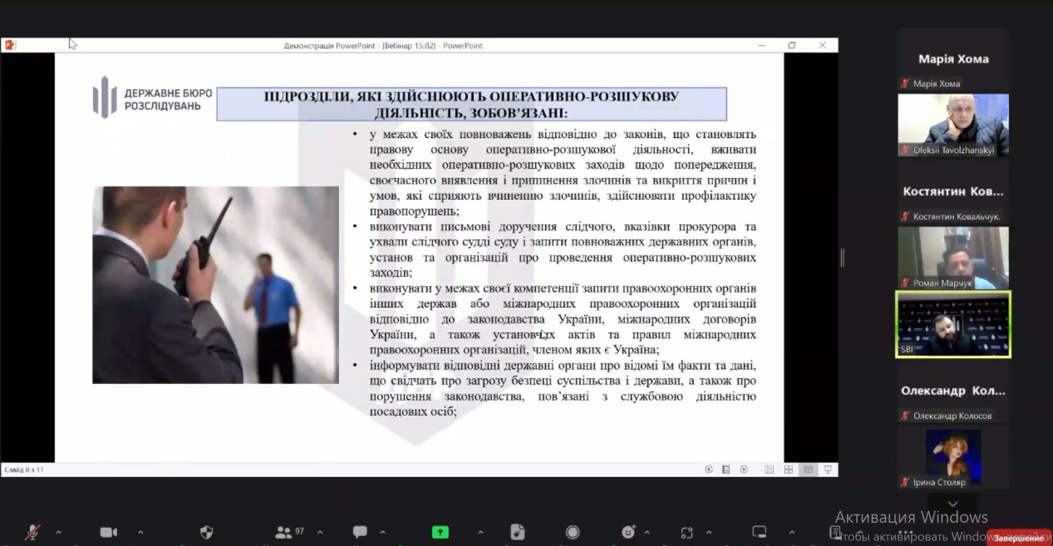Click the red End meeting button
This screenshot has height=546, width=1053.
[x=1018, y=538]
